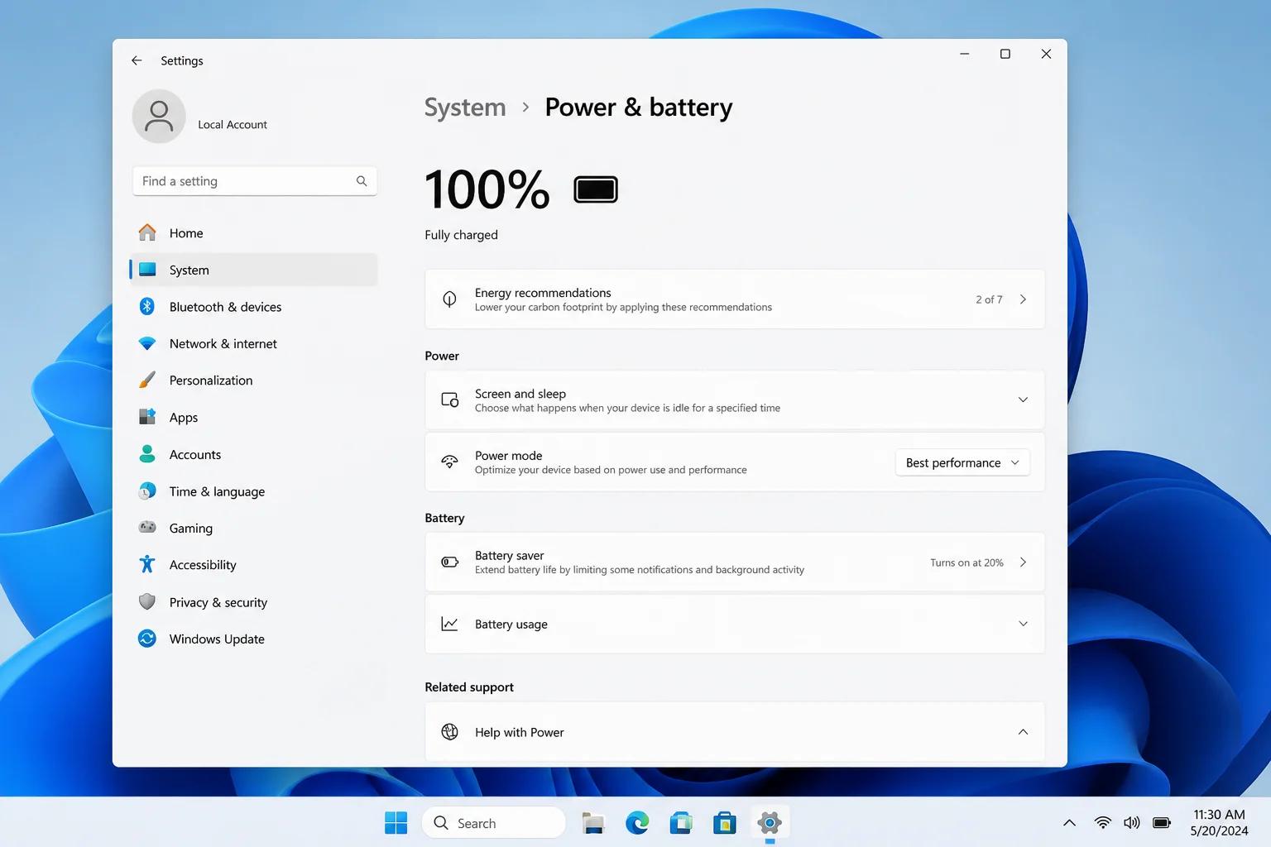Click the Battery usage label

(x=511, y=624)
